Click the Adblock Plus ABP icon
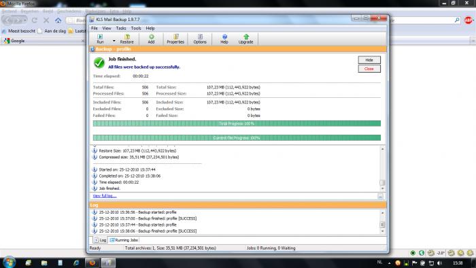476x268 pixels. point(469,20)
